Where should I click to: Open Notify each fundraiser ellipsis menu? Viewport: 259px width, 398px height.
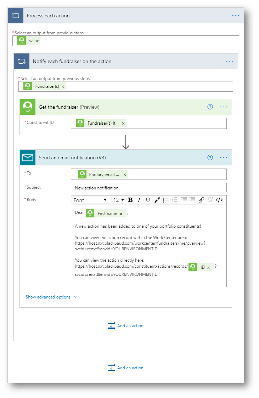tap(230, 61)
